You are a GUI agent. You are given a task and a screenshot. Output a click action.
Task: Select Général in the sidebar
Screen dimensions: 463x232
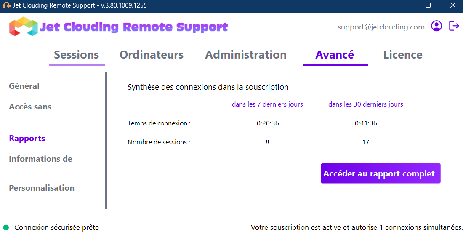click(24, 86)
